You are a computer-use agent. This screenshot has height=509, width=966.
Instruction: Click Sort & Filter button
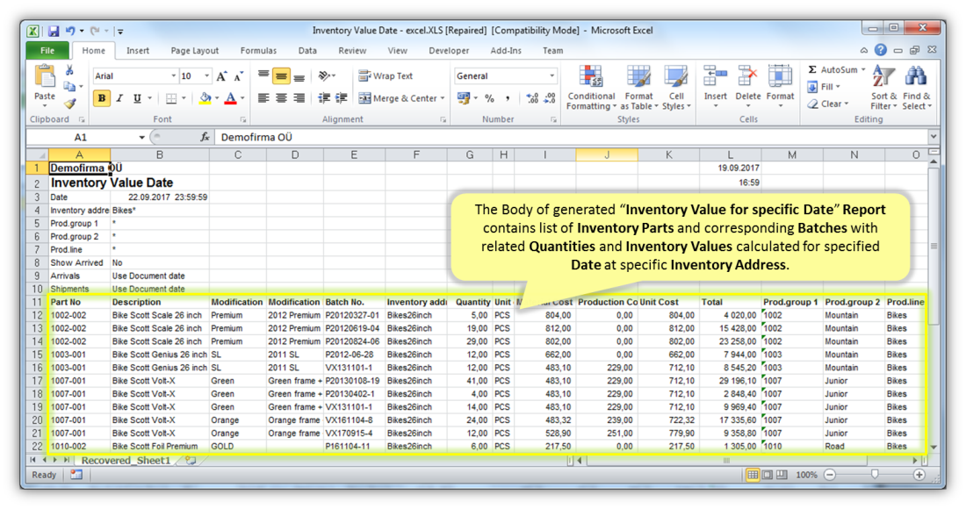(x=883, y=89)
